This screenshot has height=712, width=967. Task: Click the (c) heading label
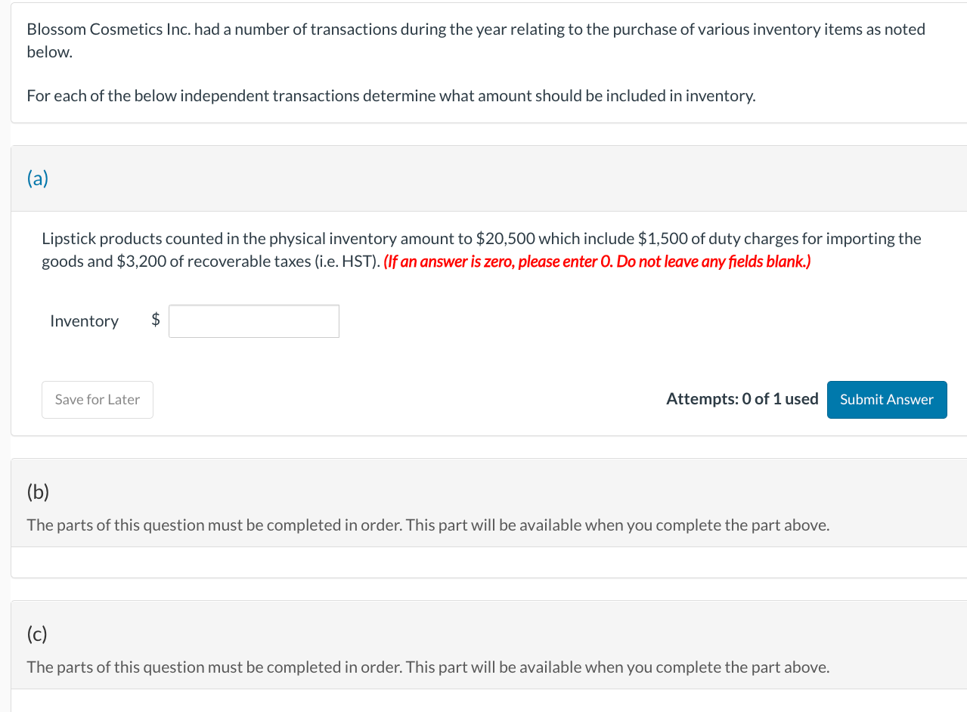[37, 634]
